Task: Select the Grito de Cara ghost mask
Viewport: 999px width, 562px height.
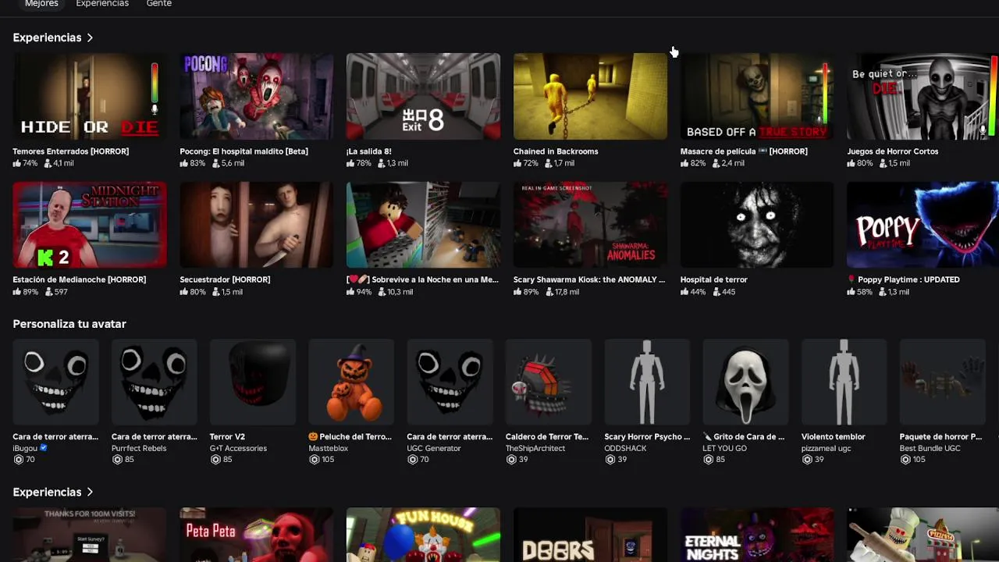Action: [x=745, y=382]
